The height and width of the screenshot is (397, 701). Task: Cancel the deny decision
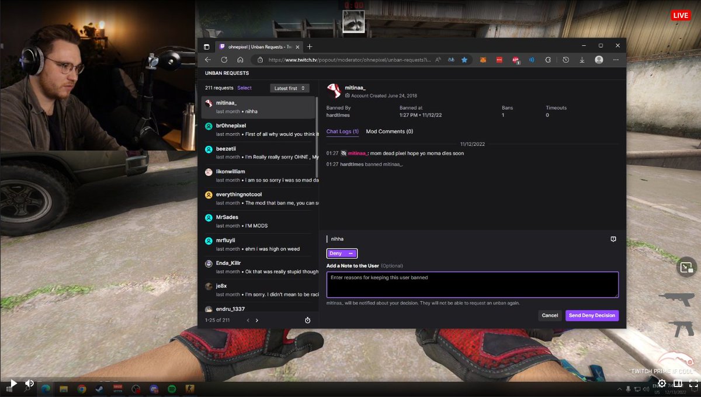(x=550, y=315)
